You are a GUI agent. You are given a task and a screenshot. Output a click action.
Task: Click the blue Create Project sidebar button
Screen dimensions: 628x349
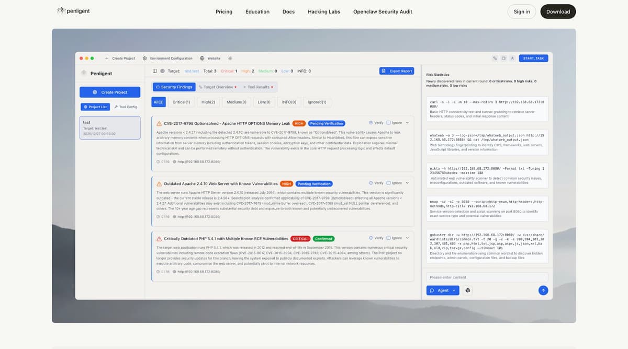[x=110, y=92]
